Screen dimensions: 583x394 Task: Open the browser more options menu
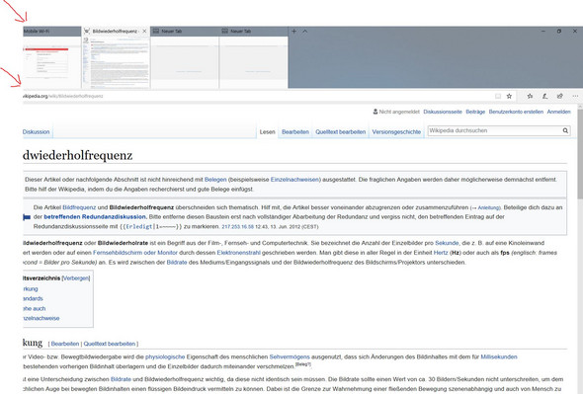coord(575,96)
